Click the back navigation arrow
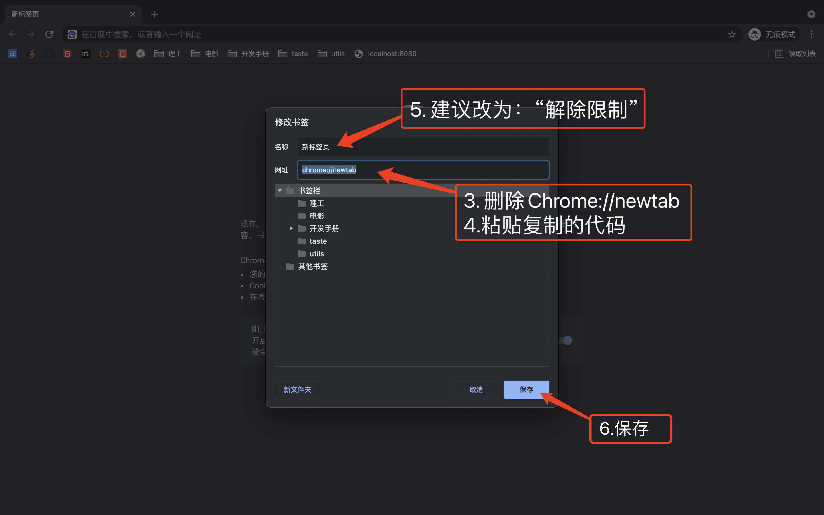824x515 pixels. pos(12,34)
